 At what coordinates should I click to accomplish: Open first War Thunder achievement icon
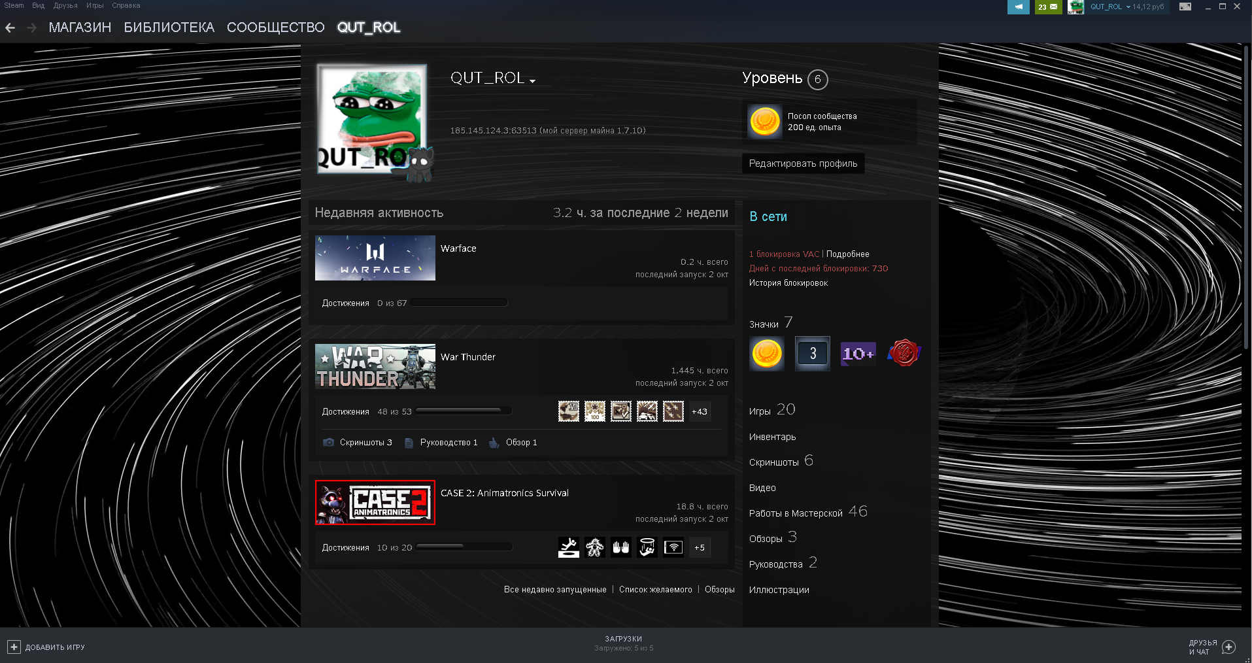(569, 411)
